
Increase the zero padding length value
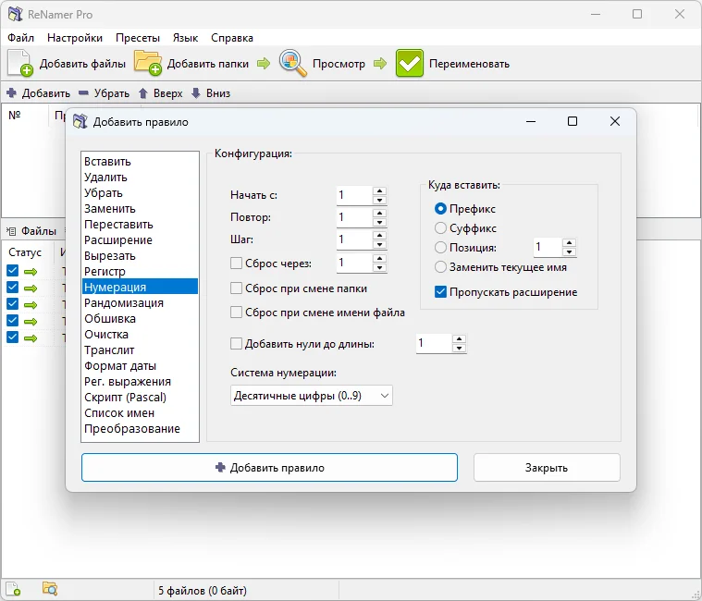click(459, 339)
